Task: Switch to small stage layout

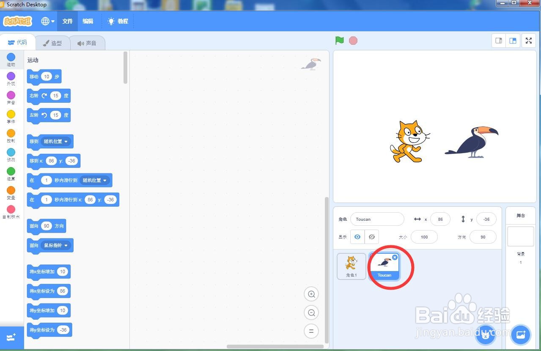Action: (x=499, y=41)
